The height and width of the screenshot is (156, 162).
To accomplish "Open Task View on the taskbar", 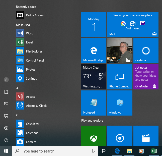I will (x=104, y=151).
